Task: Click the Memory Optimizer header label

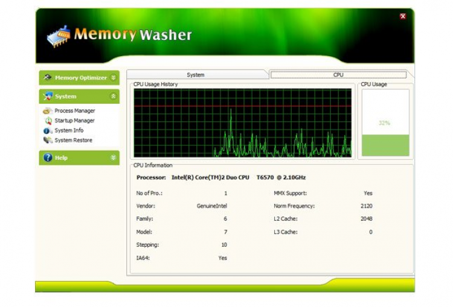Action: coord(81,78)
